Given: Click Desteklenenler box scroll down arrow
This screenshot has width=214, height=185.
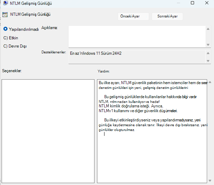Looking at the screenshot, I should [x=208, y=61].
